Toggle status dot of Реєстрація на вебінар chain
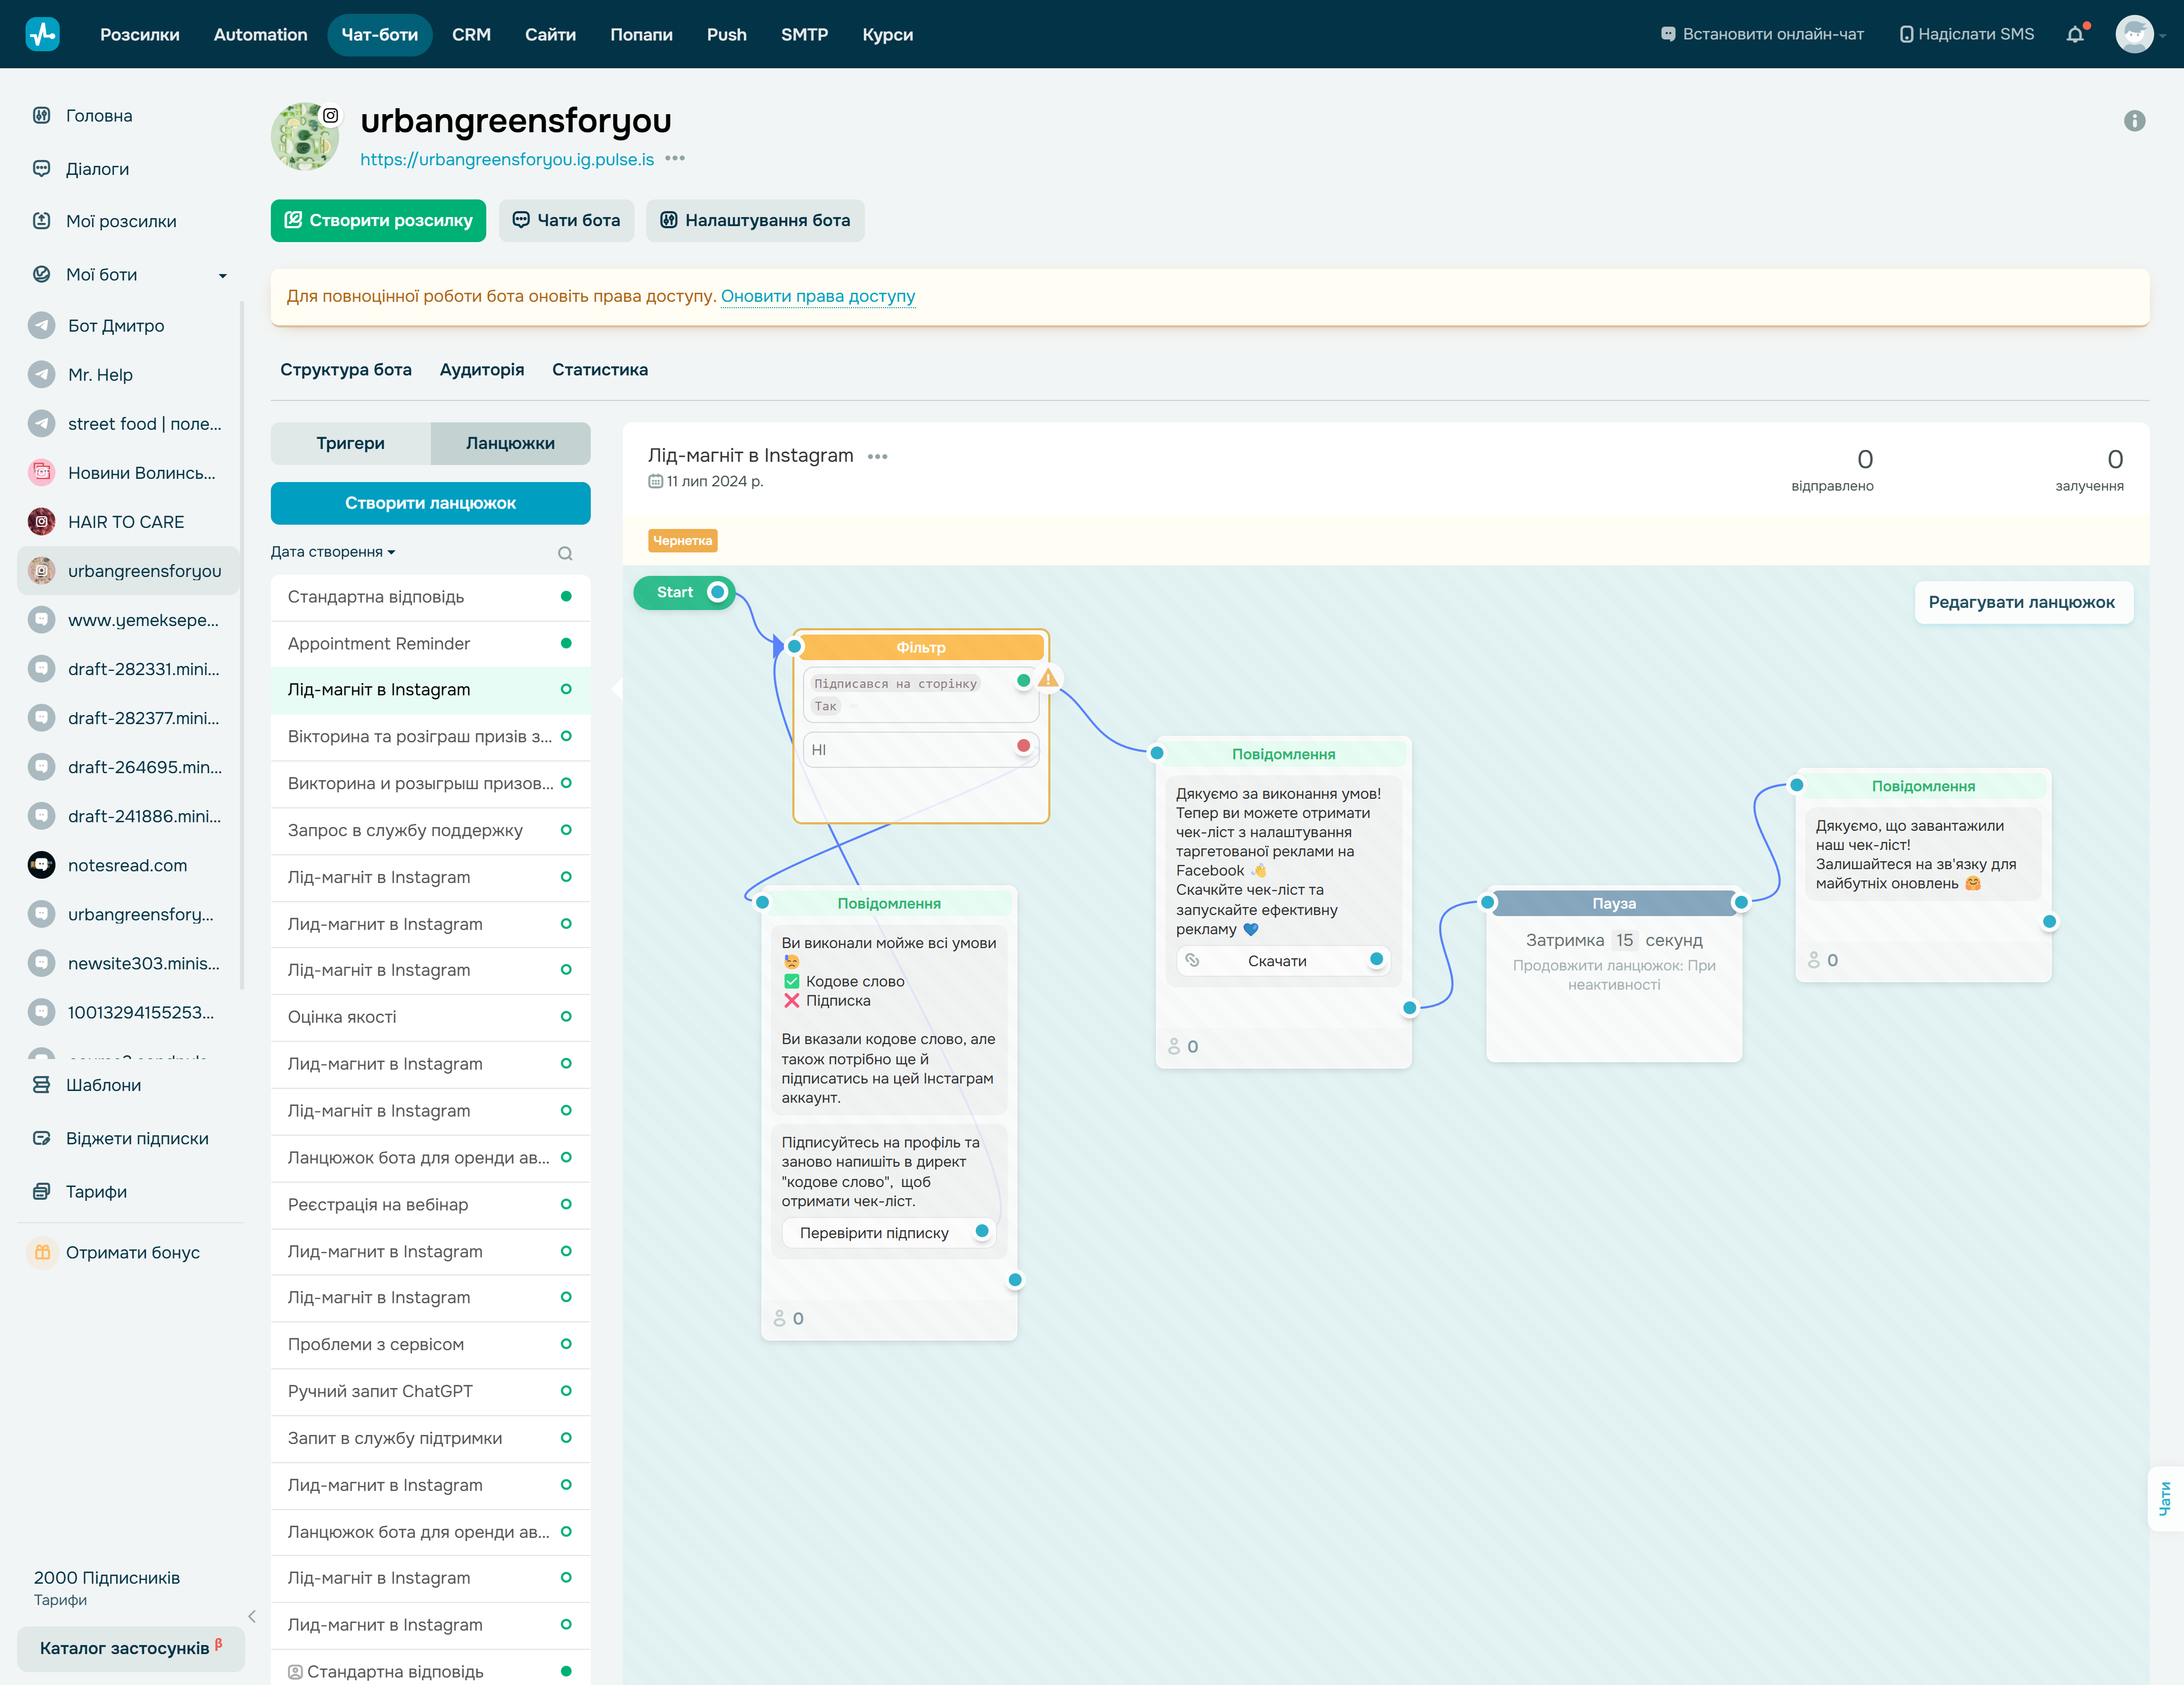 coord(566,1204)
